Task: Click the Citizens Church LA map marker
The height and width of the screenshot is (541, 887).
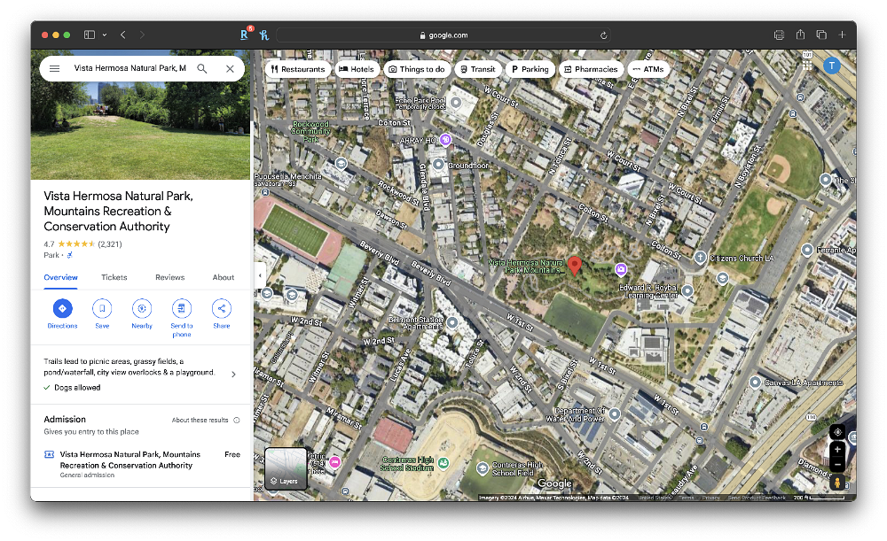Action: 700,258
